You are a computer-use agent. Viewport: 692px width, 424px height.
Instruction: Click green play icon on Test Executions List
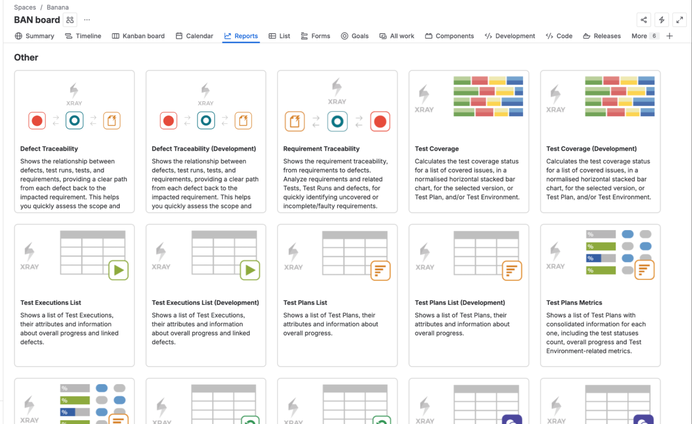[x=118, y=270]
